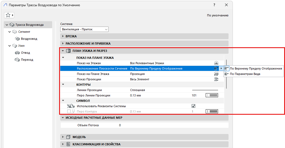Screen dimensions: 285x148
Task: Click the settings list vertical scrollbar
Action: click(226, 74)
